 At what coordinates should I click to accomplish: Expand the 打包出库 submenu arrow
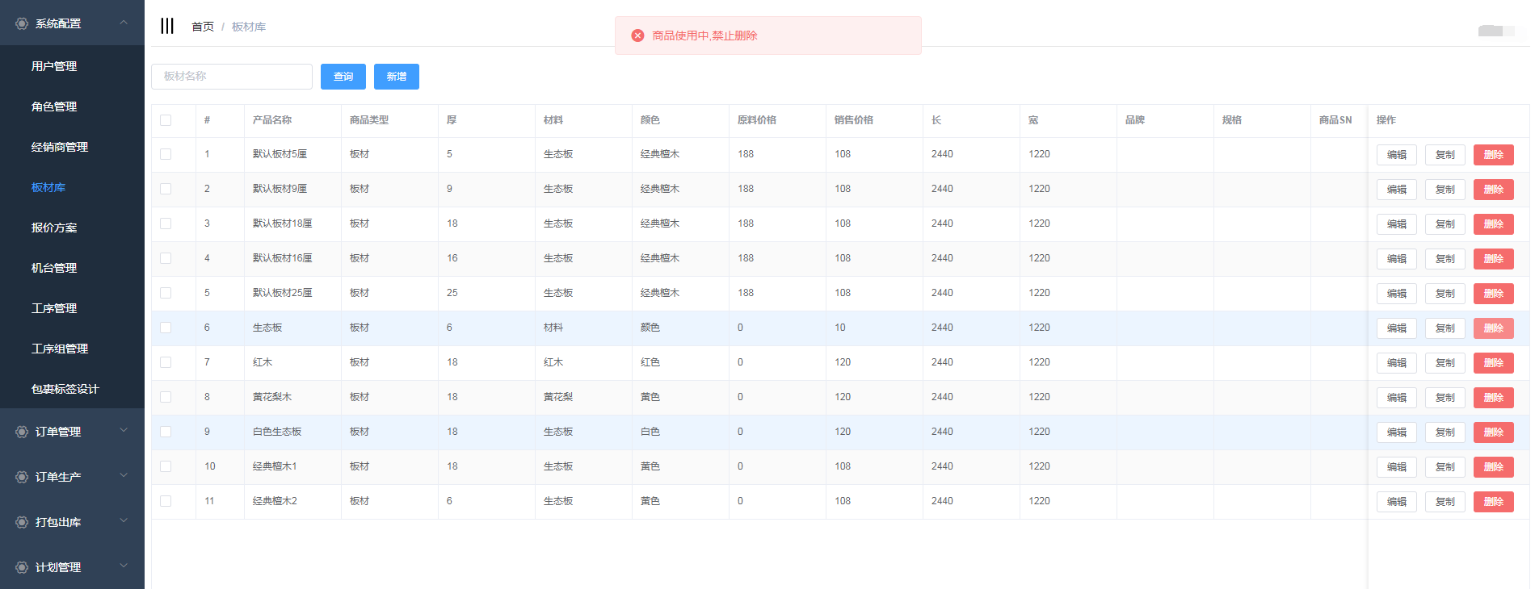[x=124, y=521]
